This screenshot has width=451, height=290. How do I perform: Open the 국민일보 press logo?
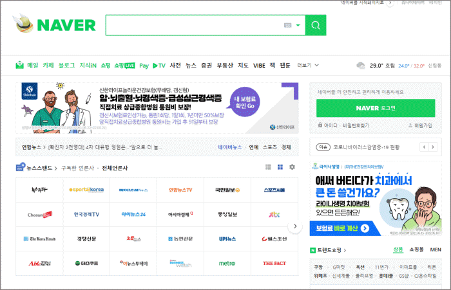[227, 190]
